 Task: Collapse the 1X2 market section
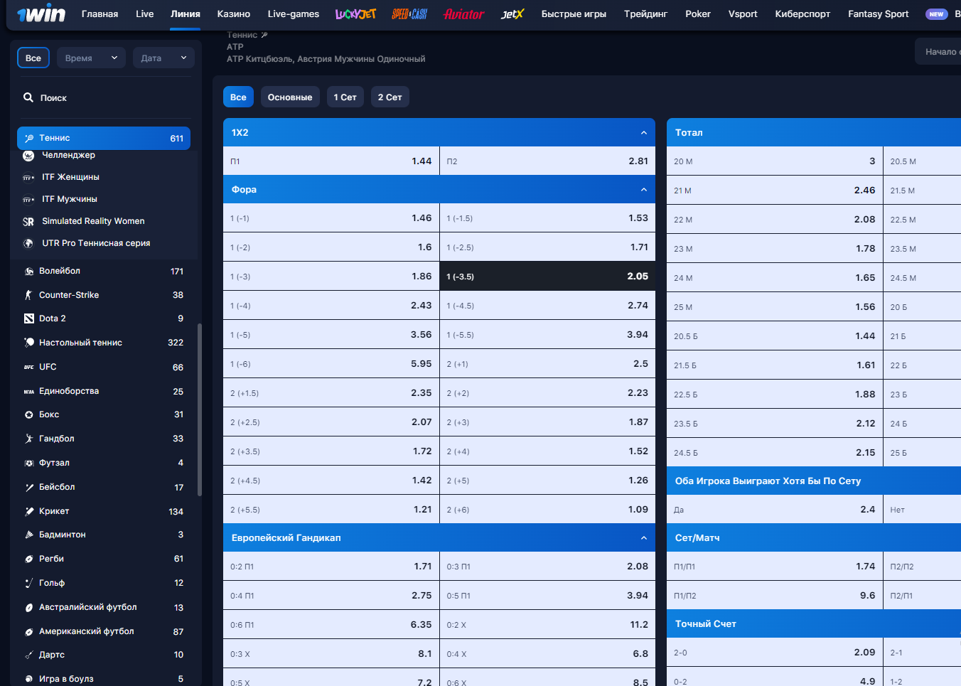[644, 133]
